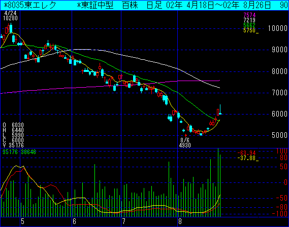The width and height of the screenshot is (289, 227).
Task: Click the month 5 label on time axis
Action: [x=22, y=221]
